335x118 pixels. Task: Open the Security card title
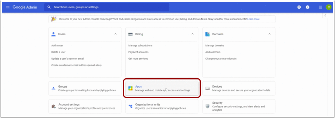click(217, 103)
